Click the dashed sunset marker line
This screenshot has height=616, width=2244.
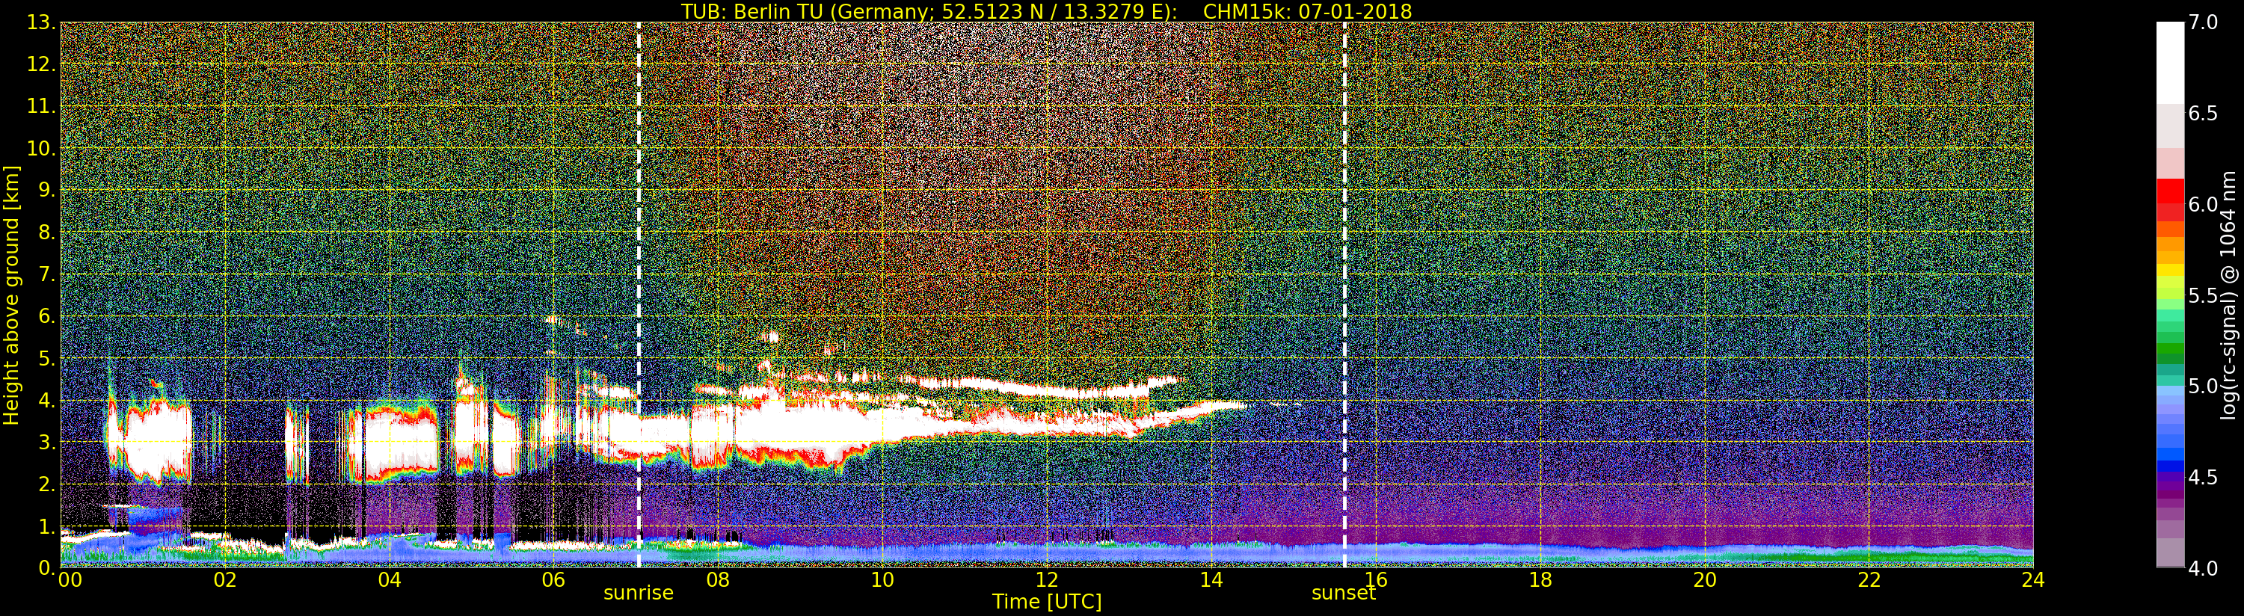1344,295
